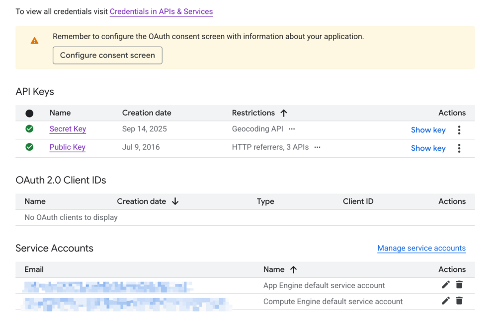Click No OAuth clients to display text

71,218
